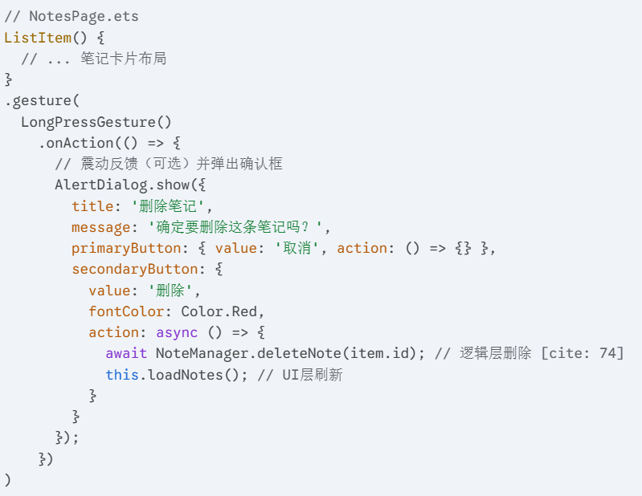Screen dimensions: 642x496
Task: Click the '删除笔记' string value
Action: [x=167, y=205]
